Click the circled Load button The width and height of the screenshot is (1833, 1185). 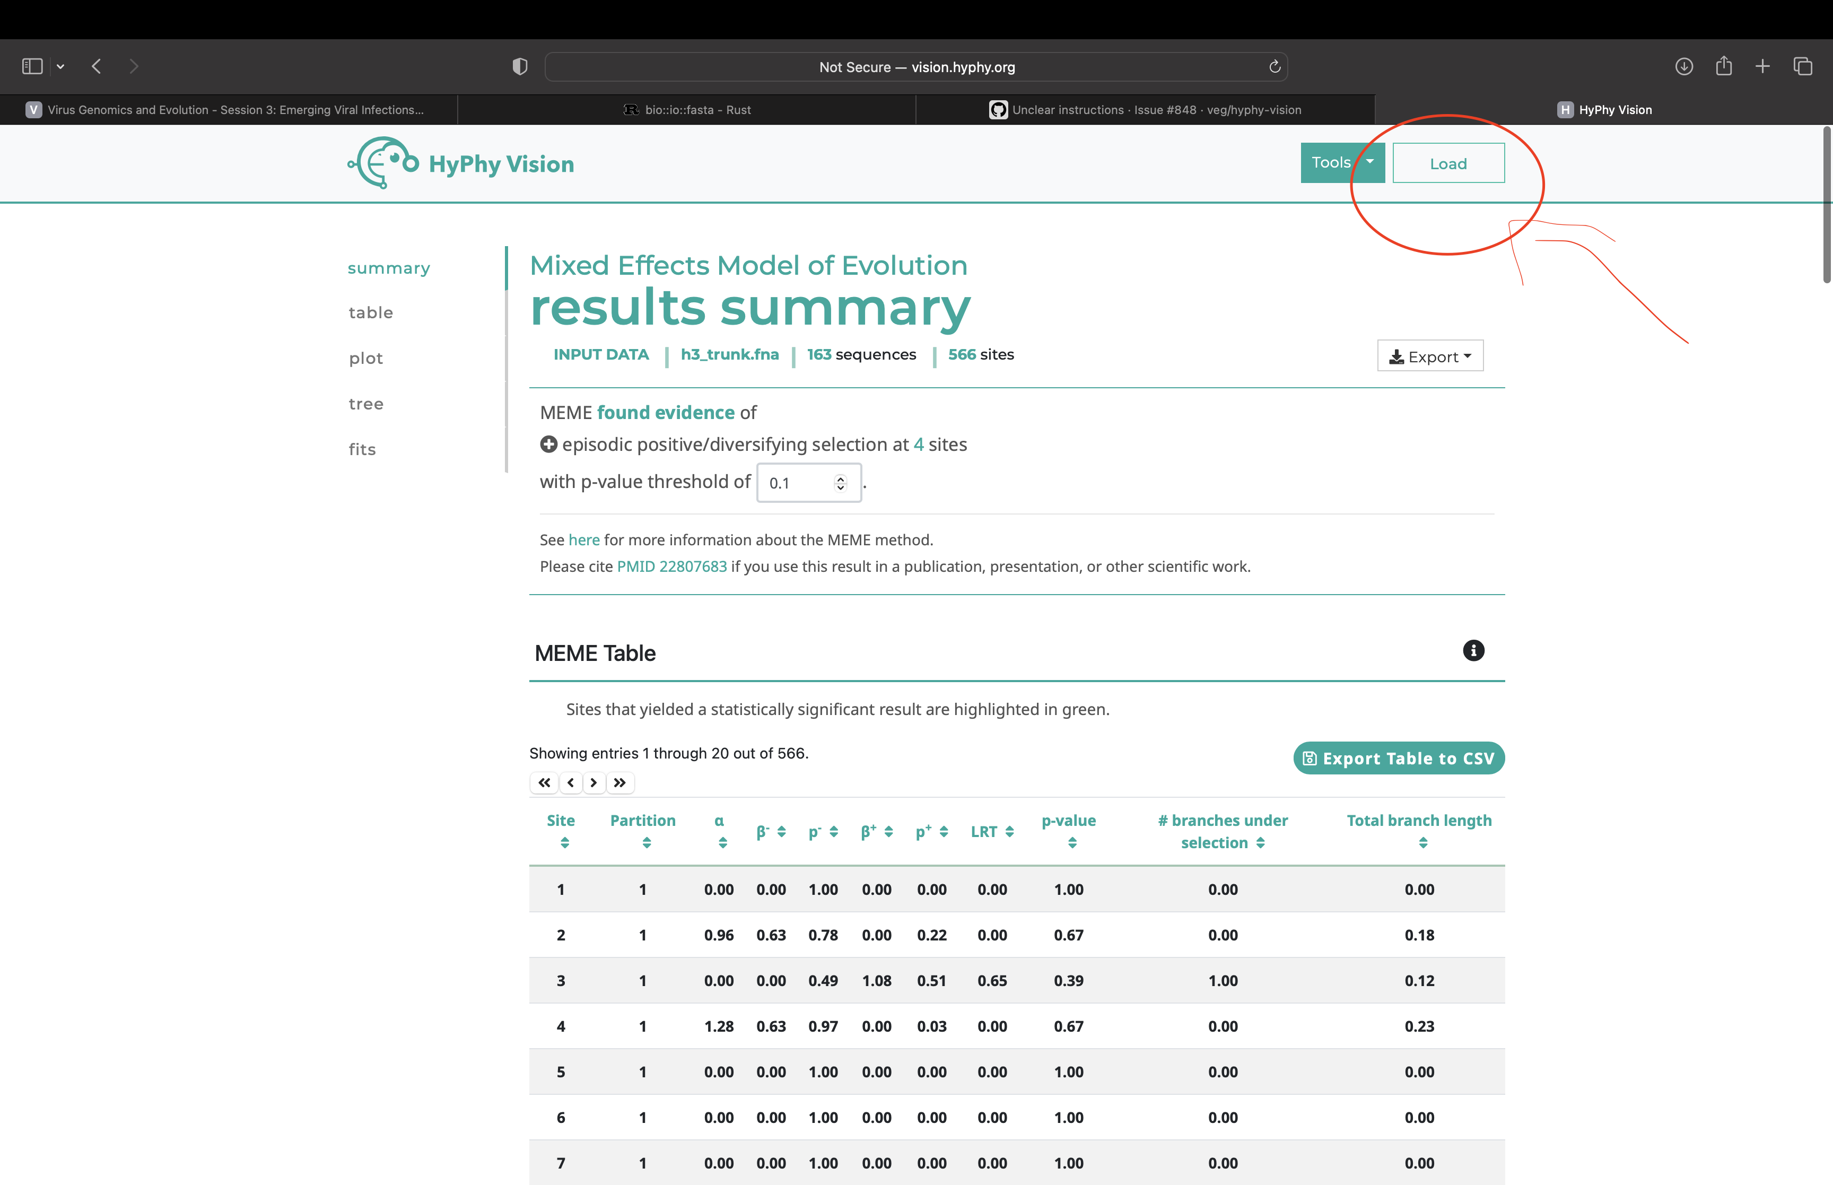coord(1448,162)
